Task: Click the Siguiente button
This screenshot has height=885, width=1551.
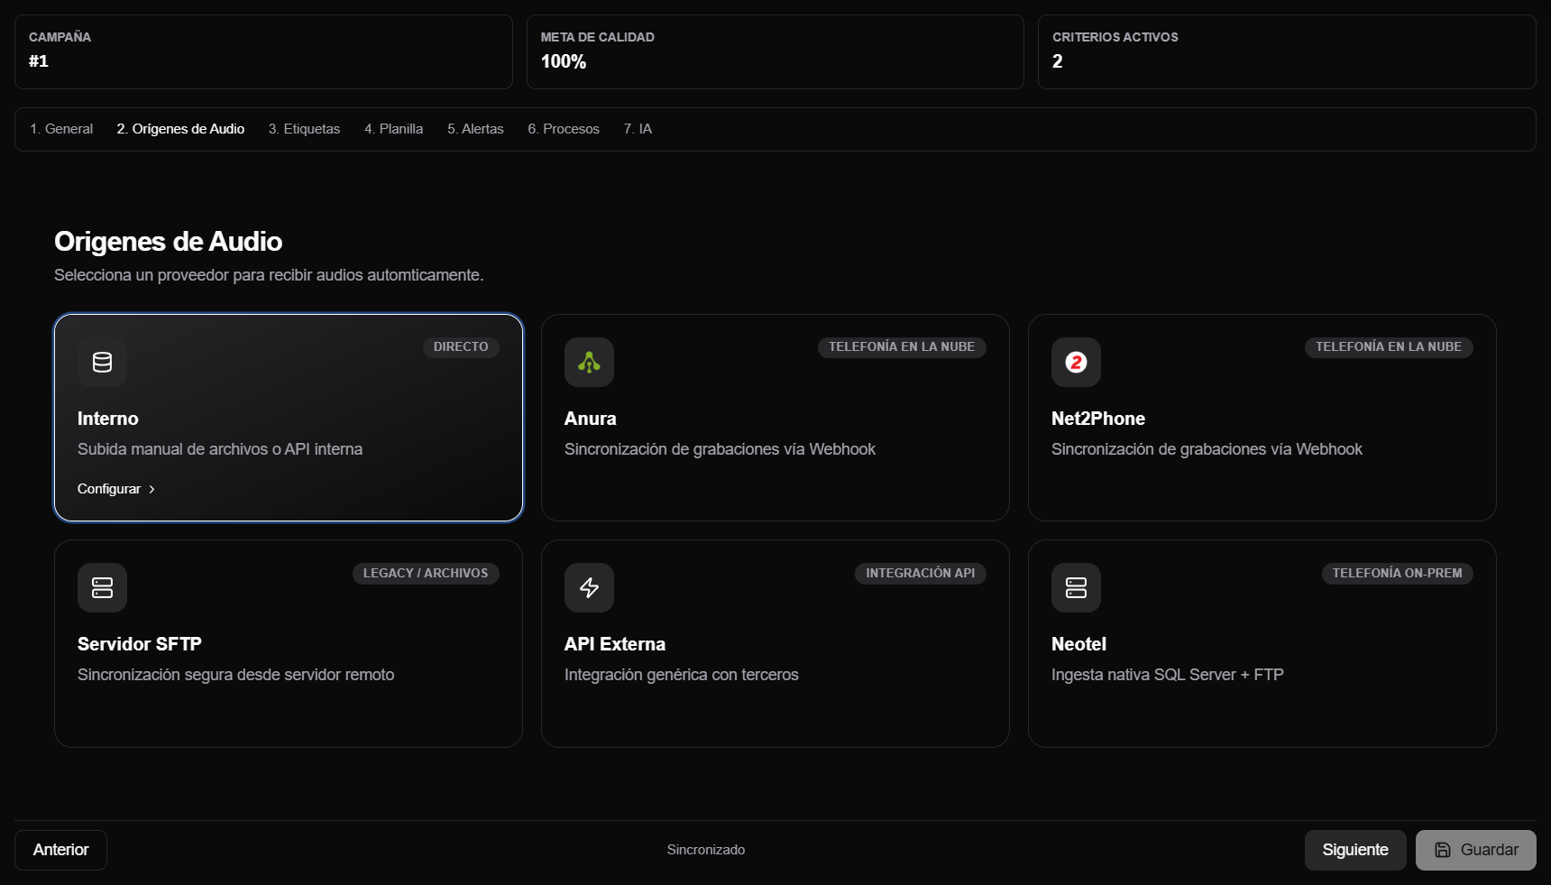Action: point(1355,850)
